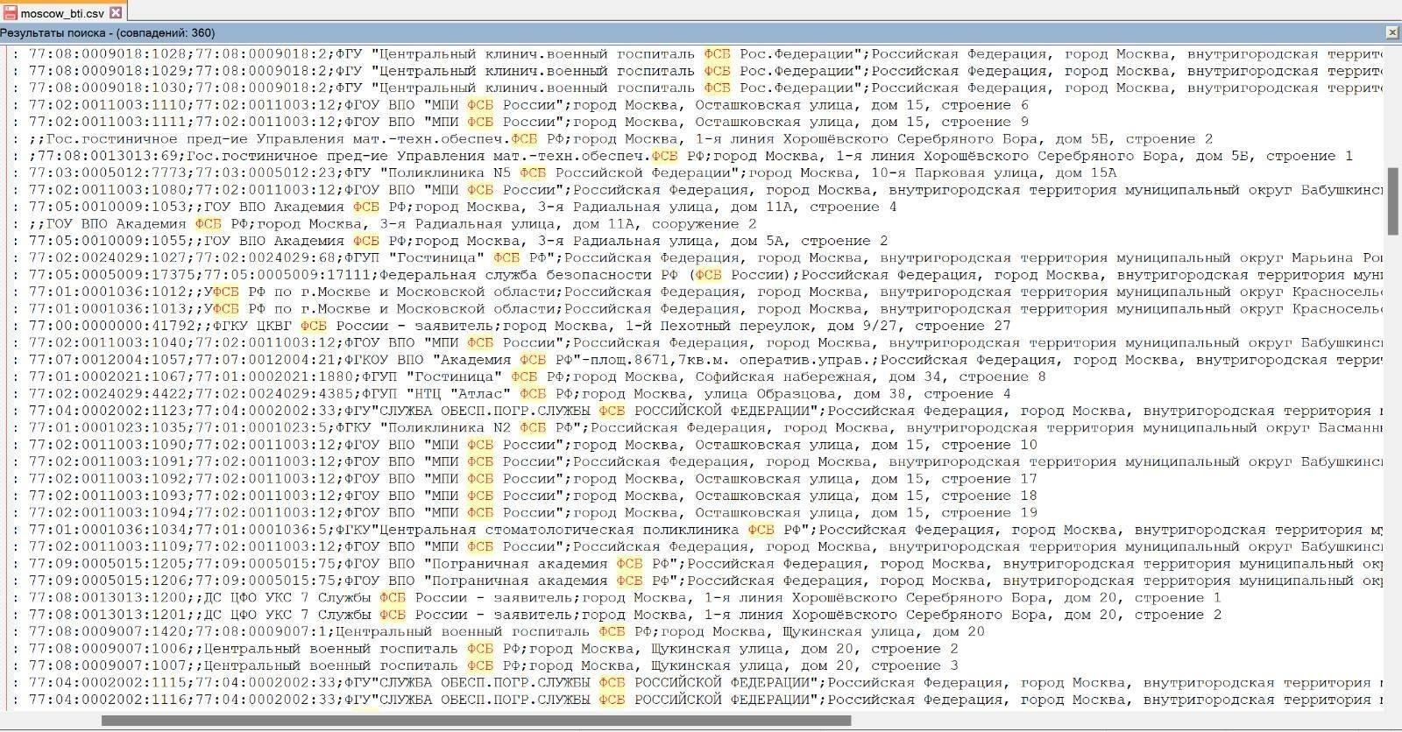Select the "Поликлиника N2" result row

[697, 428]
